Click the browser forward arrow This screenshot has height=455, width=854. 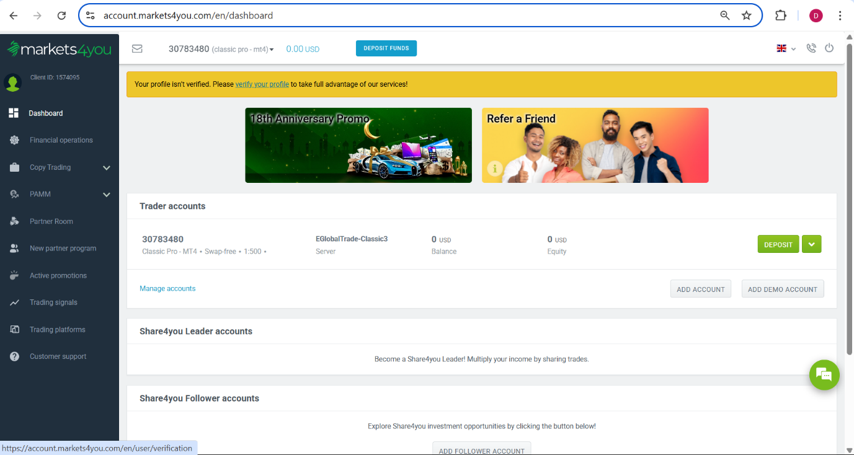click(37, 15)
